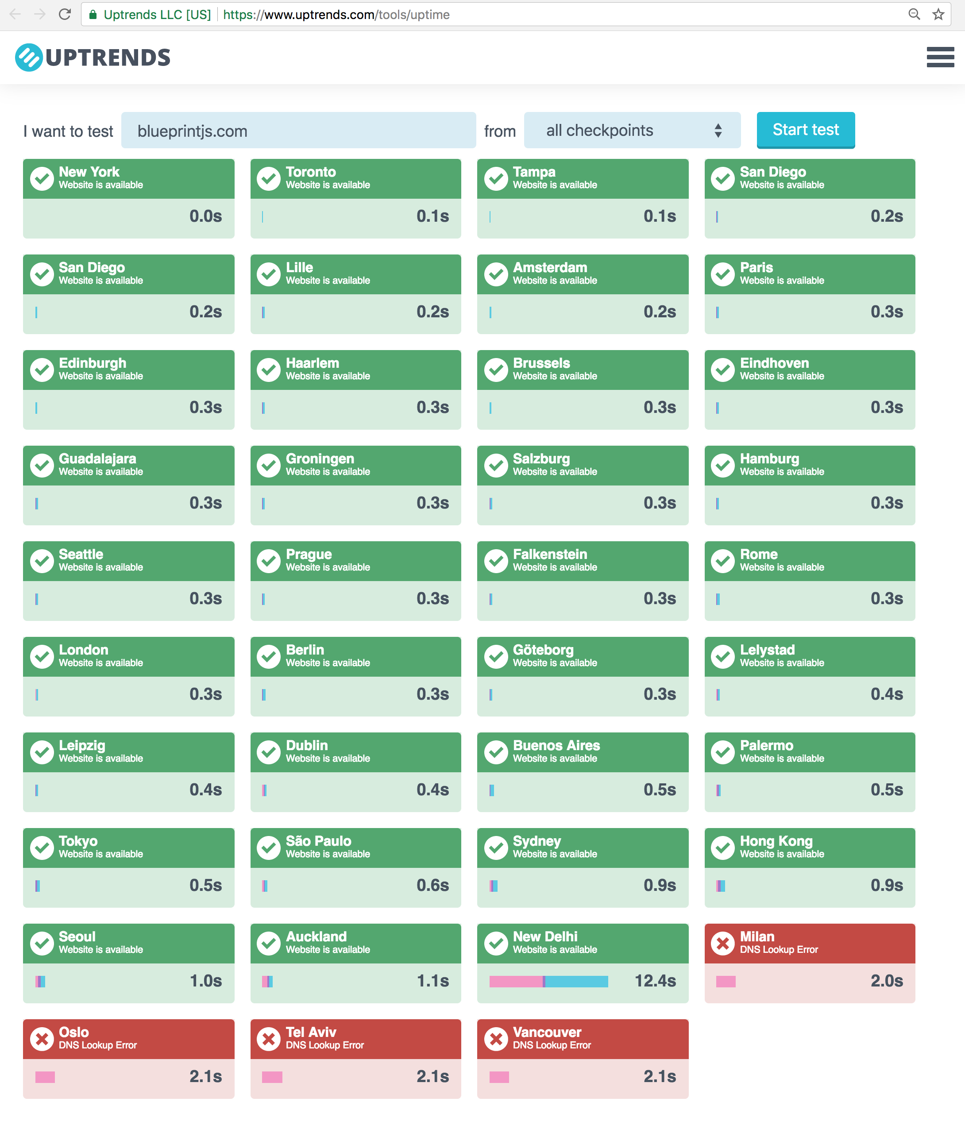Click the Tel Aviv error icon
The image size is (965, 1125).
click(269, 1039)
